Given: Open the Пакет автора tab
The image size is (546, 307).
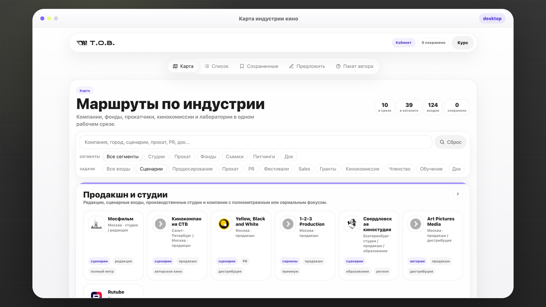Looking at the screenshot, I should [x=355, y=66].
